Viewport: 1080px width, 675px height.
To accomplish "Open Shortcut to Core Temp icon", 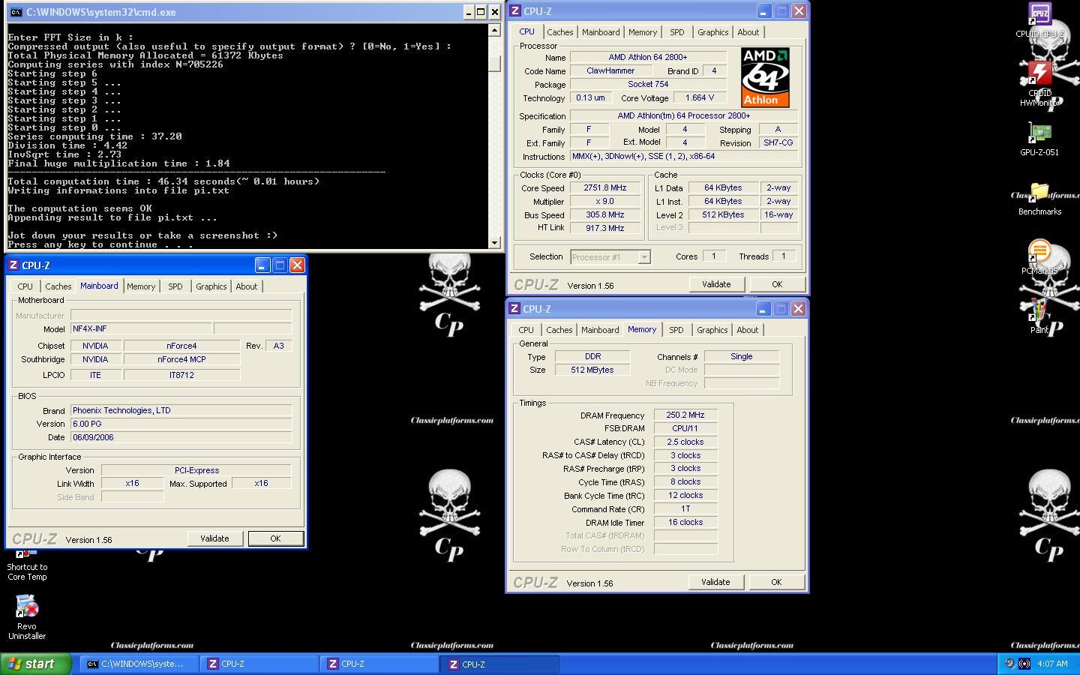I will (x=27, y=565).
